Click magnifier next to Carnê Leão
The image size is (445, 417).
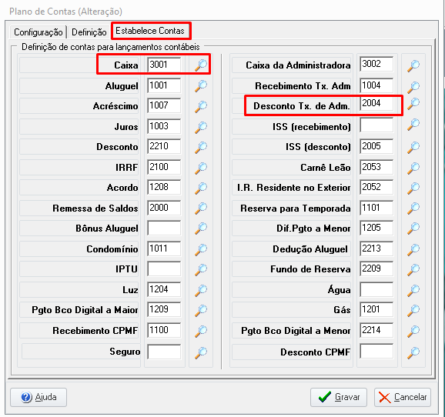[413, 168]
